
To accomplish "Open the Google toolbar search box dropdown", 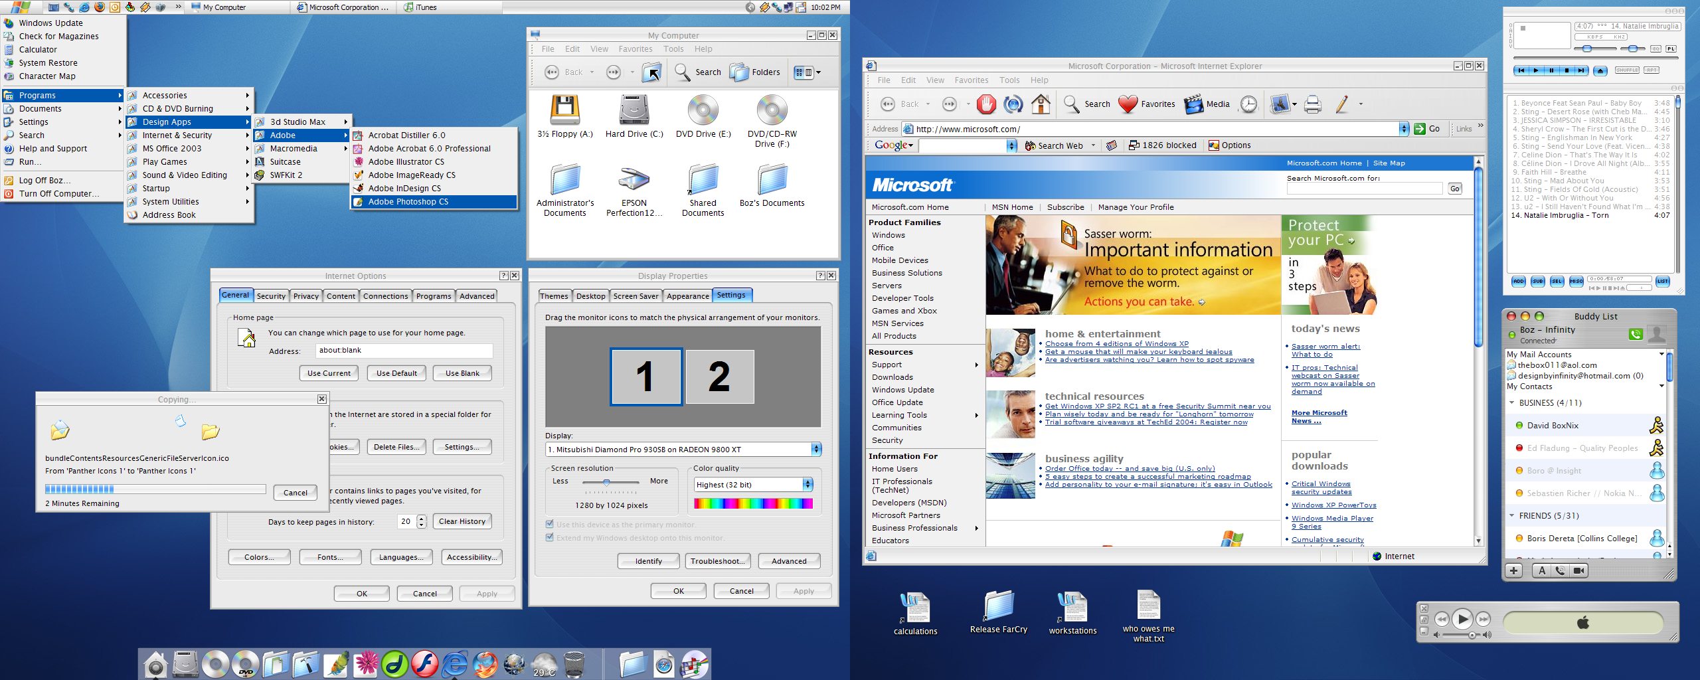I will 1012,145.
